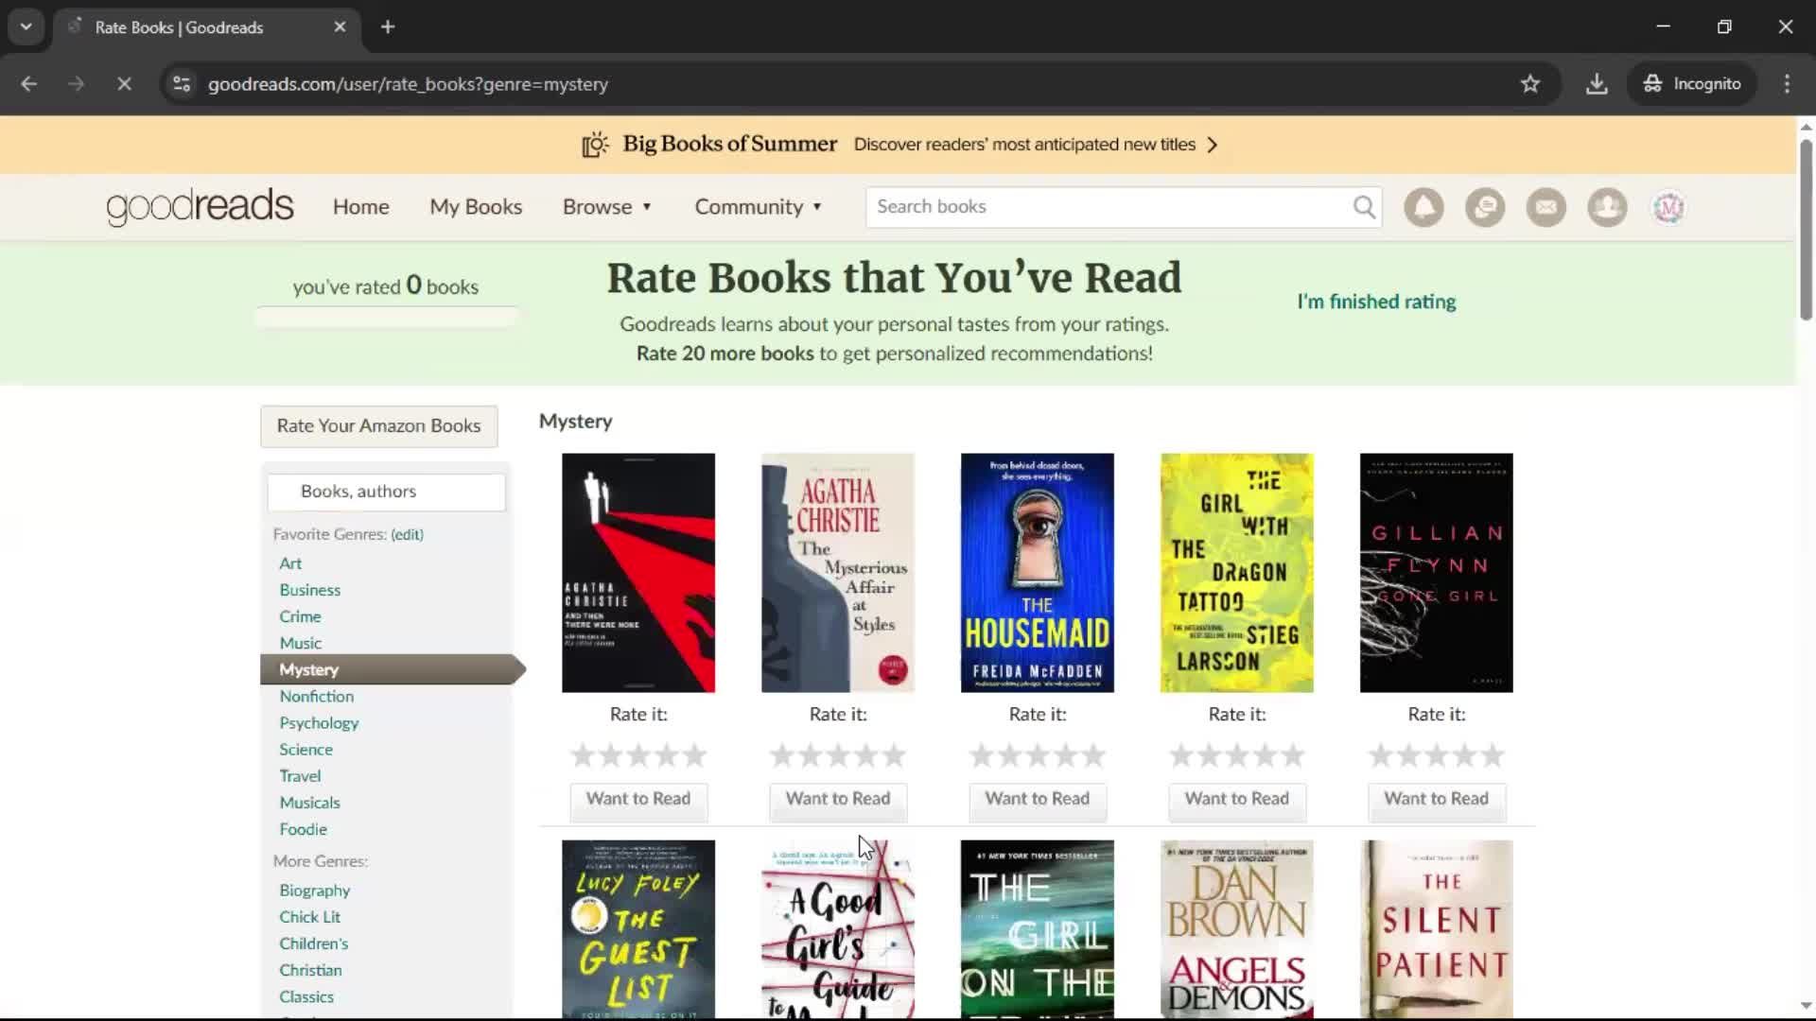The width and height of the screenshot is (1816, 1021).
Task: Open the profile avatar menu
Action: click(1668, 207)
